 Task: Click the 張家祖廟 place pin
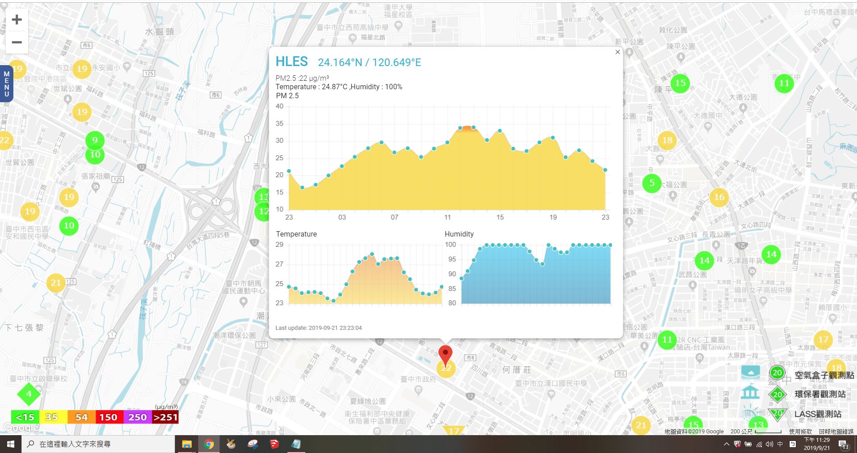tap(95, 187)
